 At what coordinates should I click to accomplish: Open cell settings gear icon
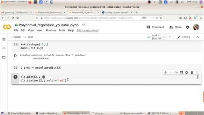(x=186, y=73)
